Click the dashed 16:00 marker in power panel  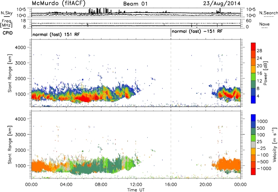coord(171,73)
